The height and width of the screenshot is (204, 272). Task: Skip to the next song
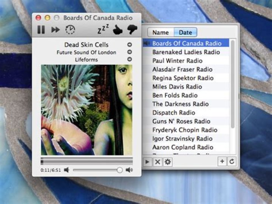click(x=56, y=30)
